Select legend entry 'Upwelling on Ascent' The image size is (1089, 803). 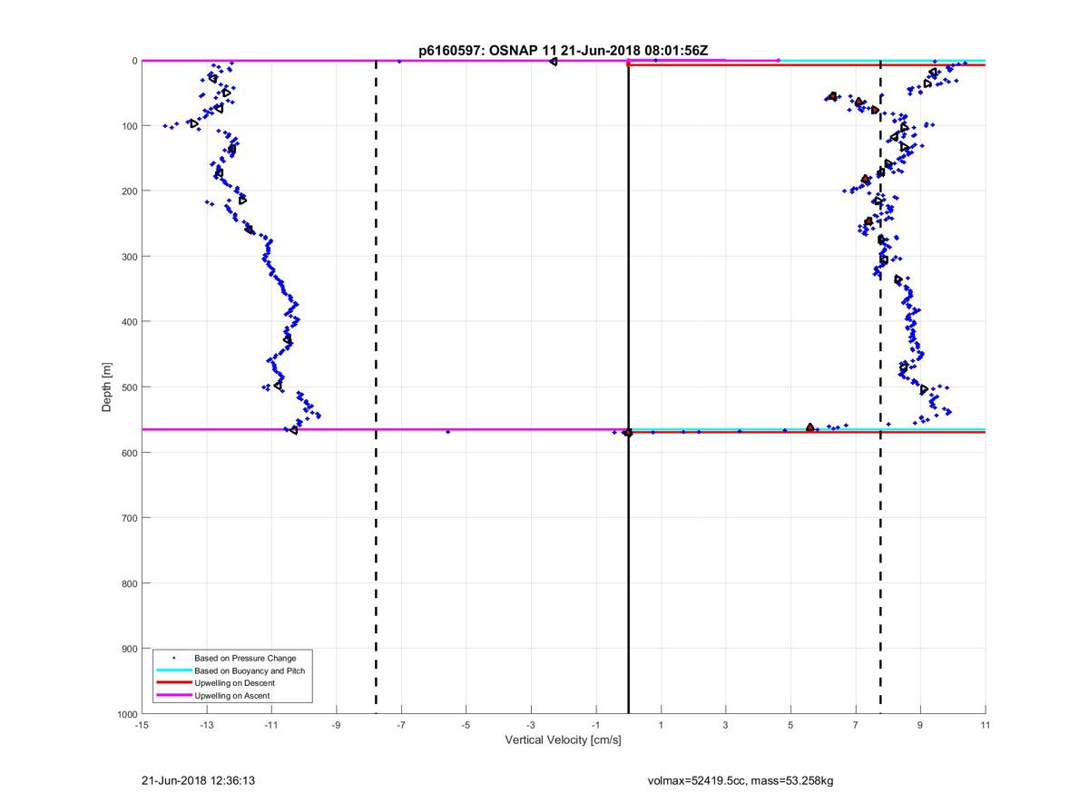click(231, 696)
